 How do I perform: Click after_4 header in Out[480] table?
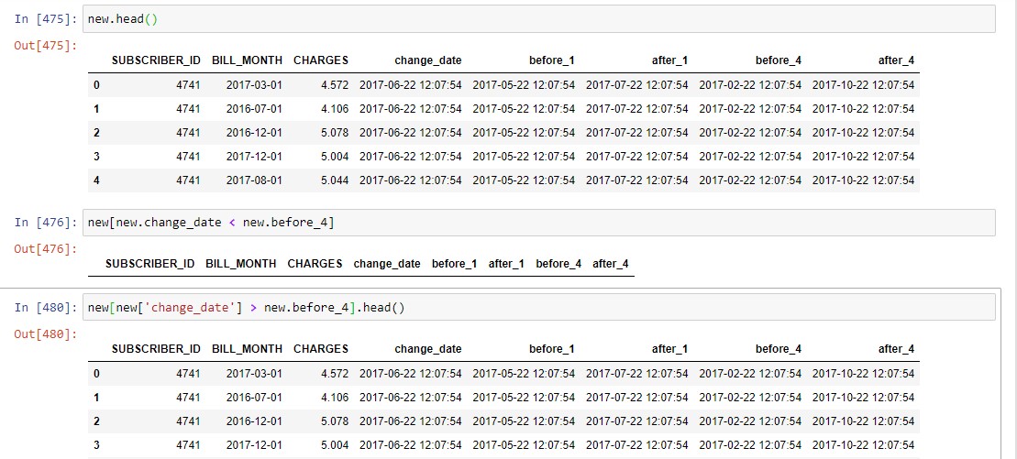(x=896, y=349)
